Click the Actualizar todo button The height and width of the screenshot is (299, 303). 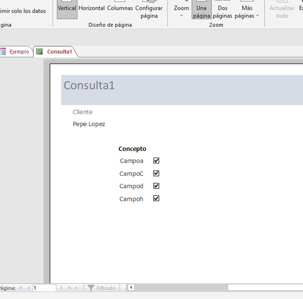[x=282, y=9]
